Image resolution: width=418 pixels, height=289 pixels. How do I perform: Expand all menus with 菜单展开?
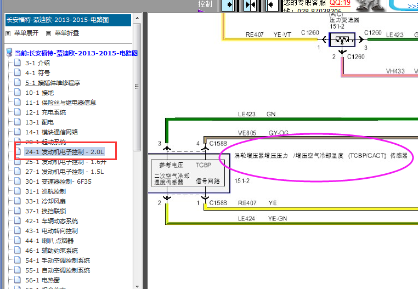pos(26,33)
